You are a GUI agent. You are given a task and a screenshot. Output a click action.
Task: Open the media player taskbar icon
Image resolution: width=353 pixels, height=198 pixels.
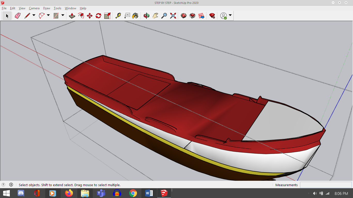(x=52, y=193)
